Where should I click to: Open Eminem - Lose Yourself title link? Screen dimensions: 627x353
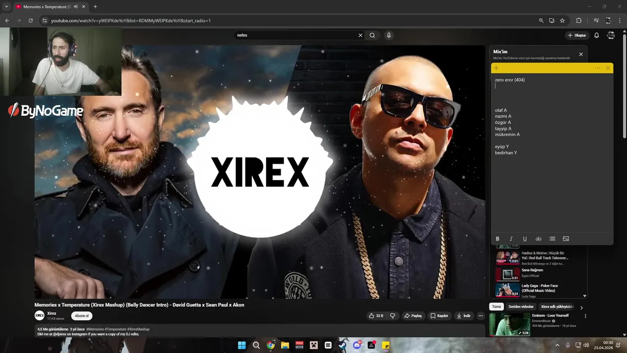click(550, 315)
